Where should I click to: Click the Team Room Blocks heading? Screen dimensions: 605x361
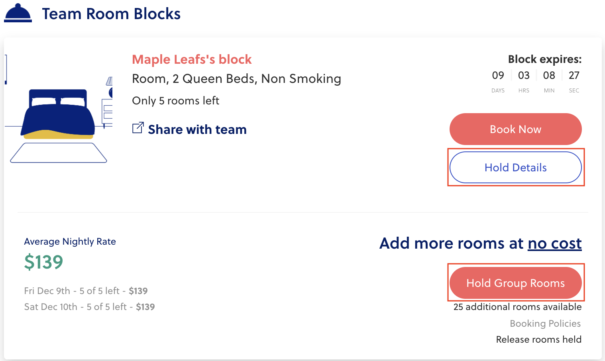coord(111,14)
